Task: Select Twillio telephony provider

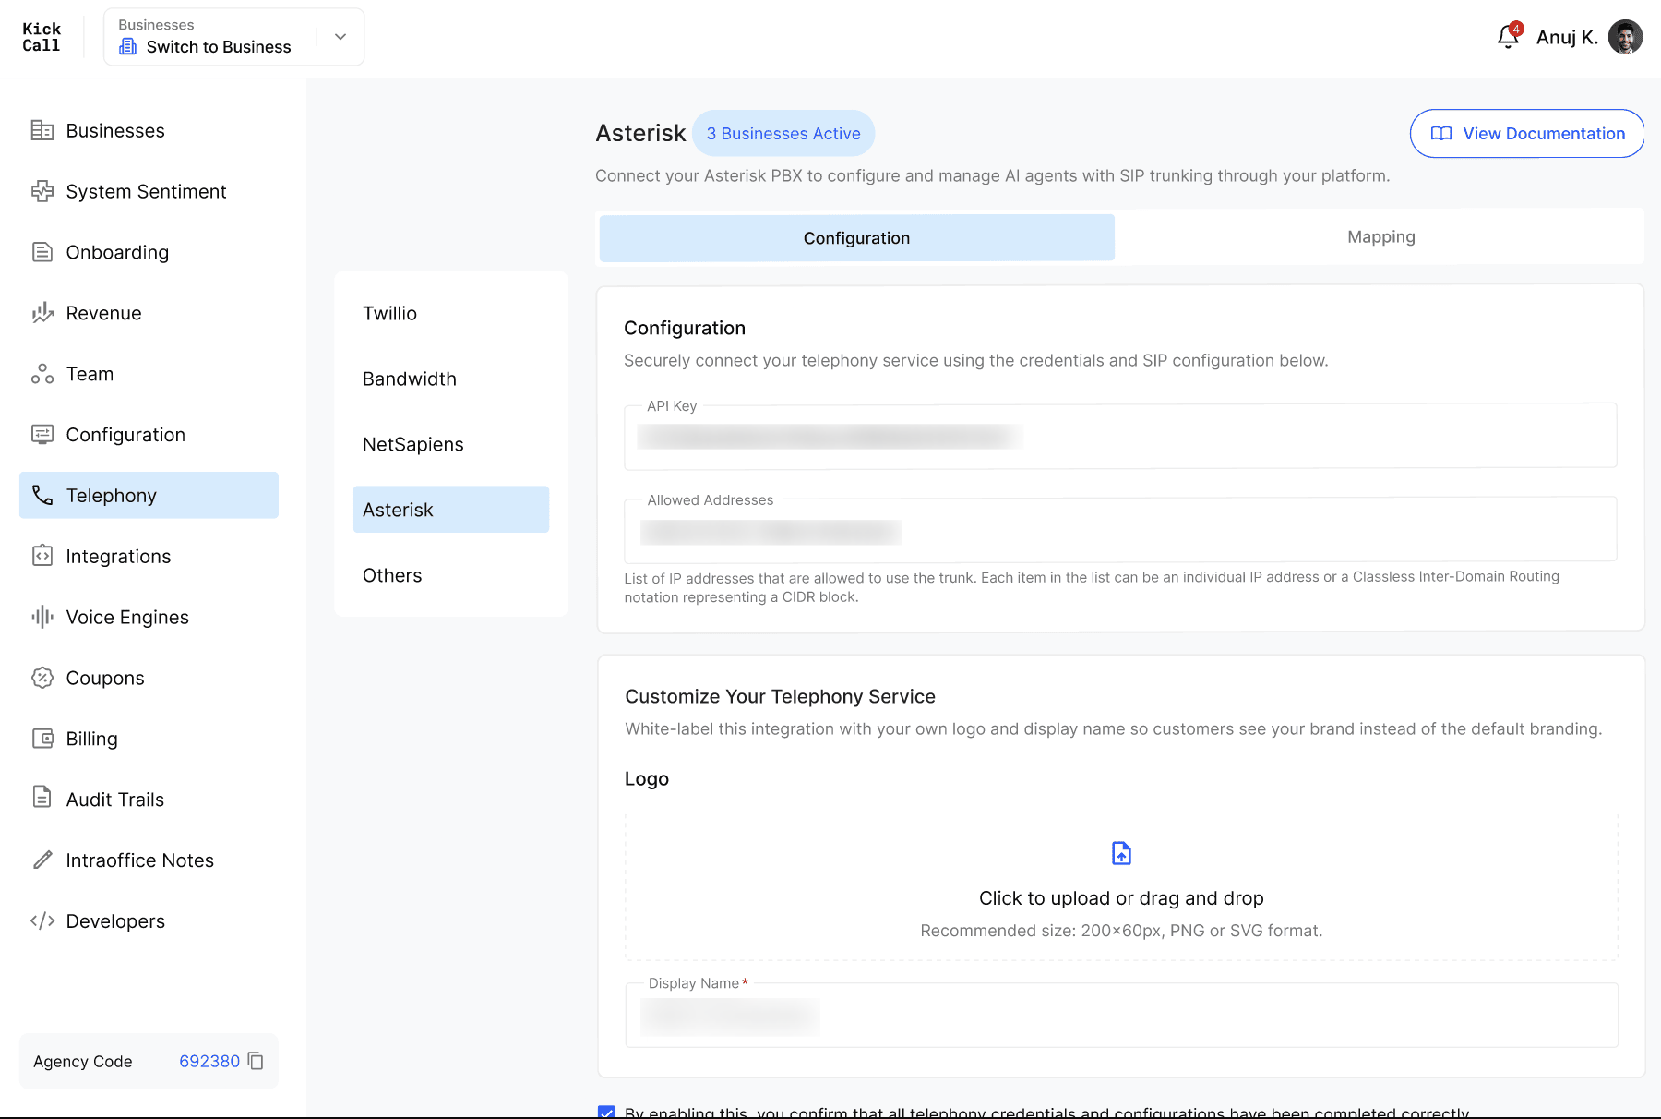Action: point(451,313)
